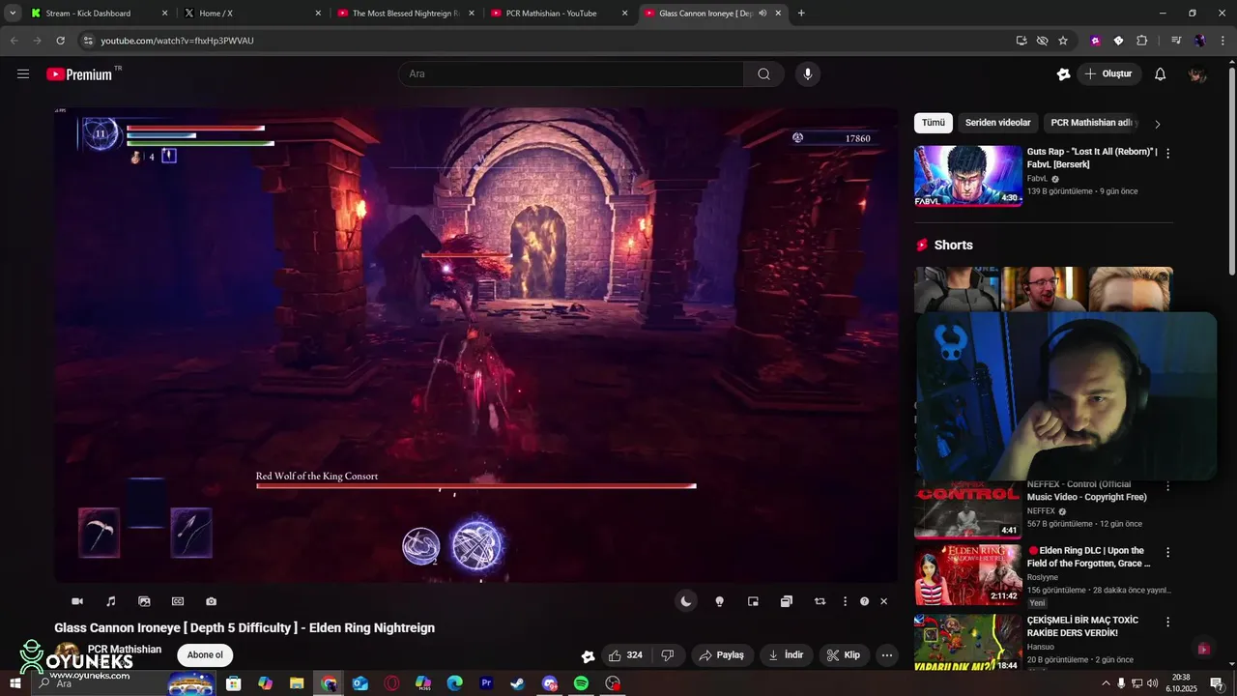Open NEFFEX Control video title
Viewport: 1237px width, 696px height.
coord(1086,490)
